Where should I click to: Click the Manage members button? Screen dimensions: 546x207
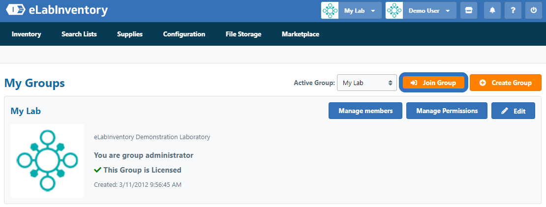[x=365, y=111]
